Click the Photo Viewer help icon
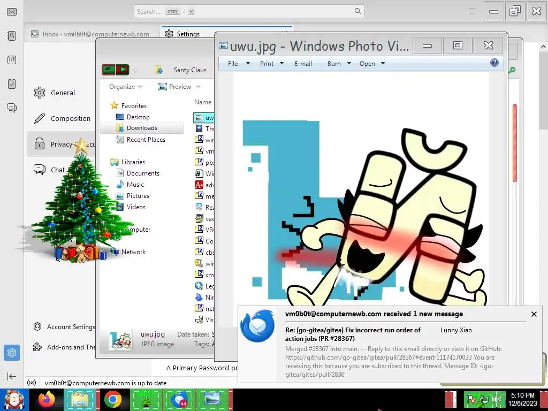This screenshot has width=548, height=411. coord(494,63)
